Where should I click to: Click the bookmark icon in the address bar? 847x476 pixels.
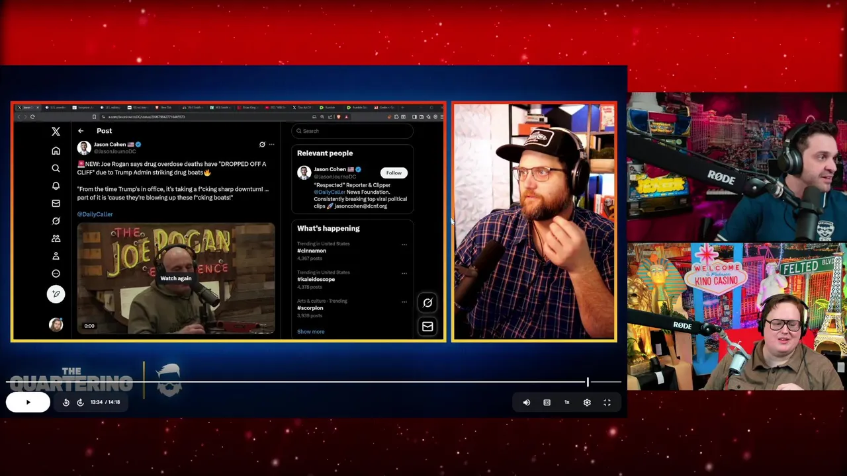94,117
